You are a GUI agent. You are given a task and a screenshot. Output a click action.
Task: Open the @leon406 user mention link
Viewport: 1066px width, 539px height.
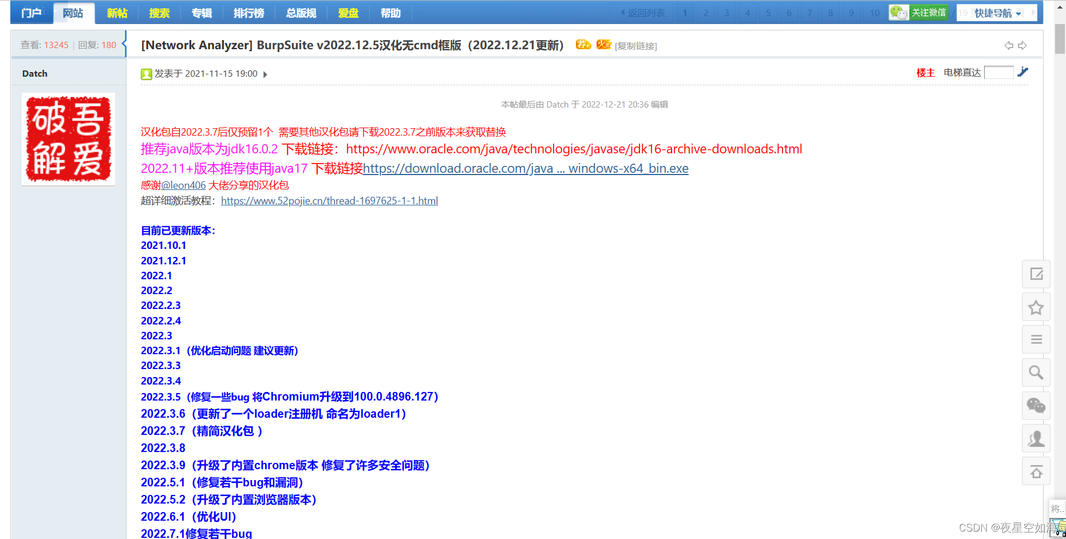pos(183,185)
